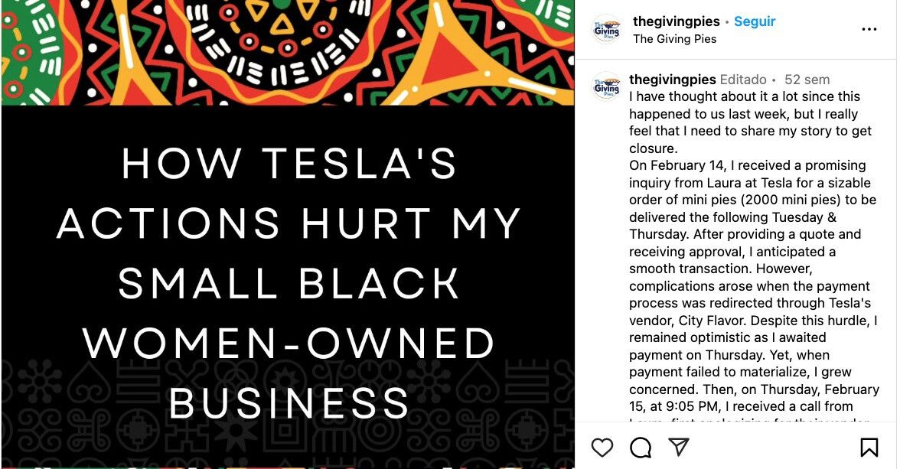The width and height of the screenshot is (900, 469).
Task: Save the post with the bookmark icon
Action: point(869,447)
